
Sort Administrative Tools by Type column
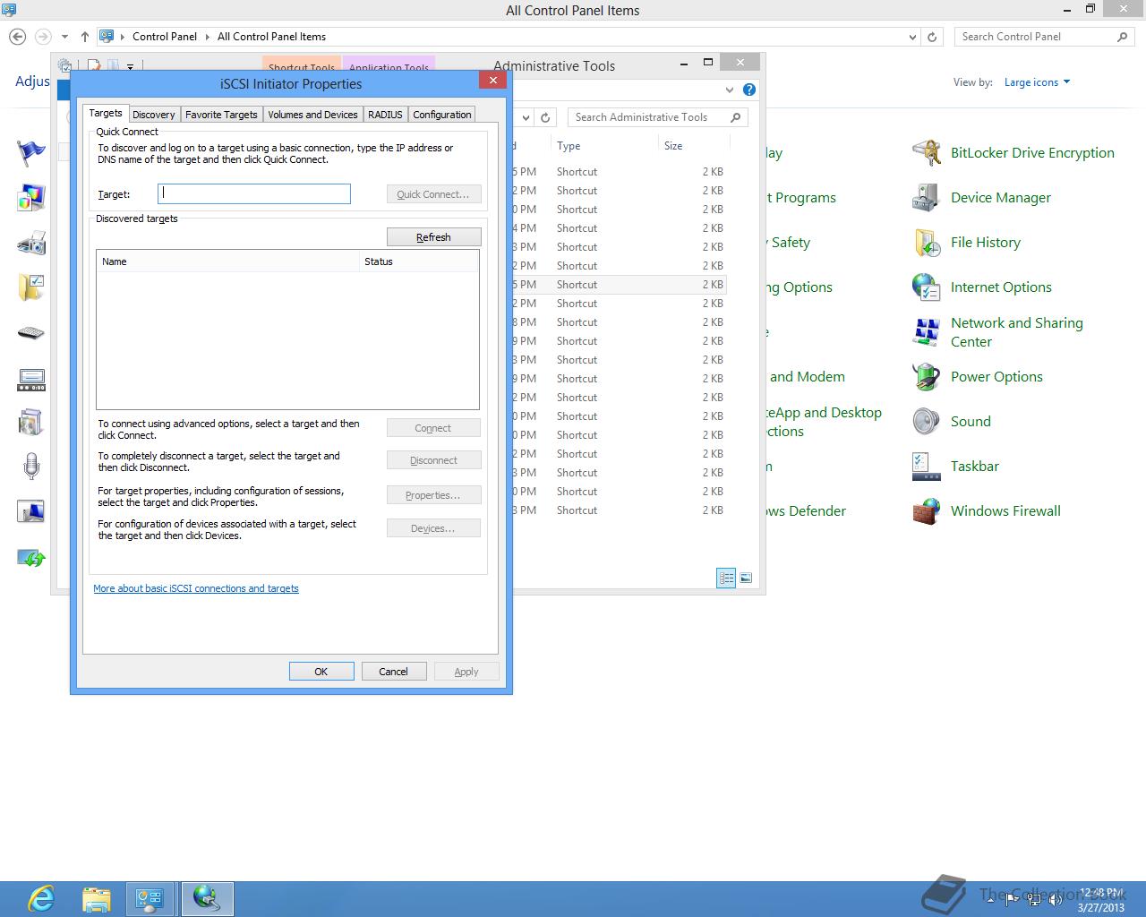(604, 146)
